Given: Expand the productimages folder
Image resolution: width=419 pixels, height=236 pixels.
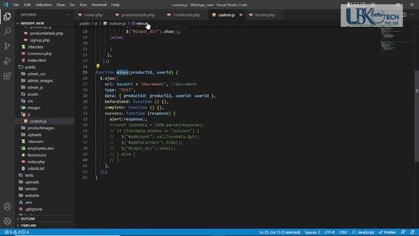Looking at the screenshot, I should click(41, 128).
